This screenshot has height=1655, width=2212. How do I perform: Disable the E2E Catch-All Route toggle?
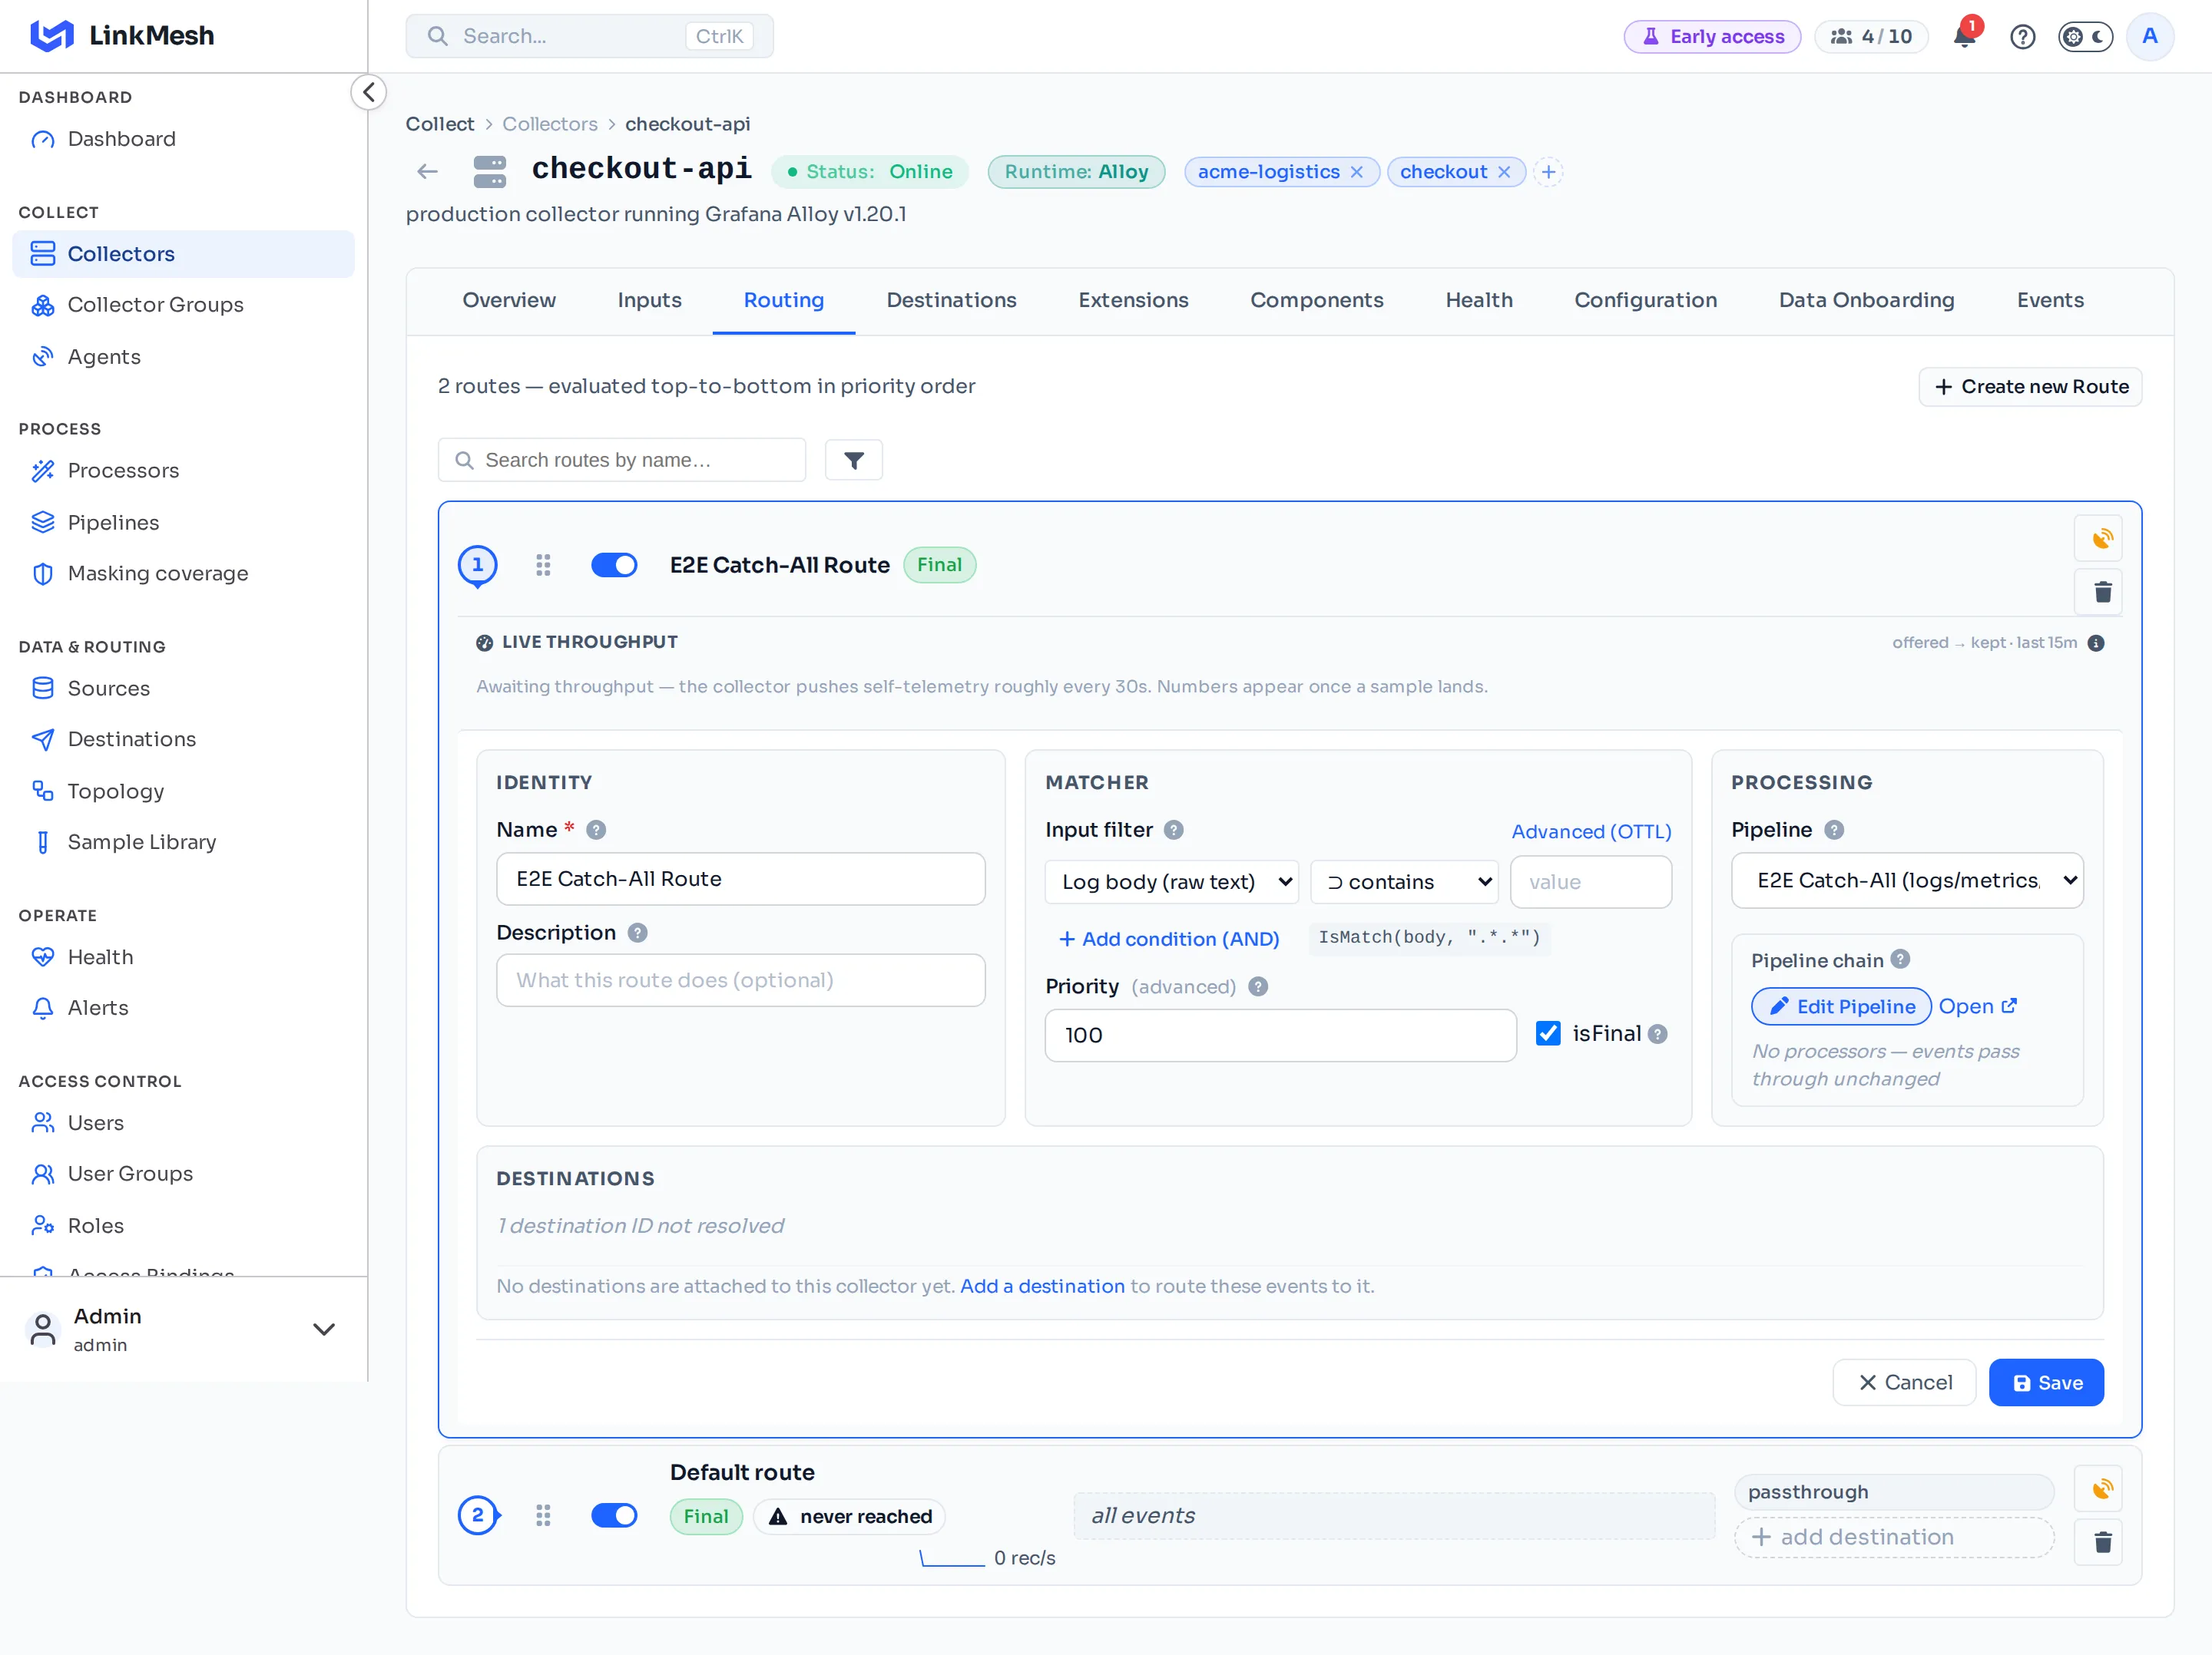(614, 565)
